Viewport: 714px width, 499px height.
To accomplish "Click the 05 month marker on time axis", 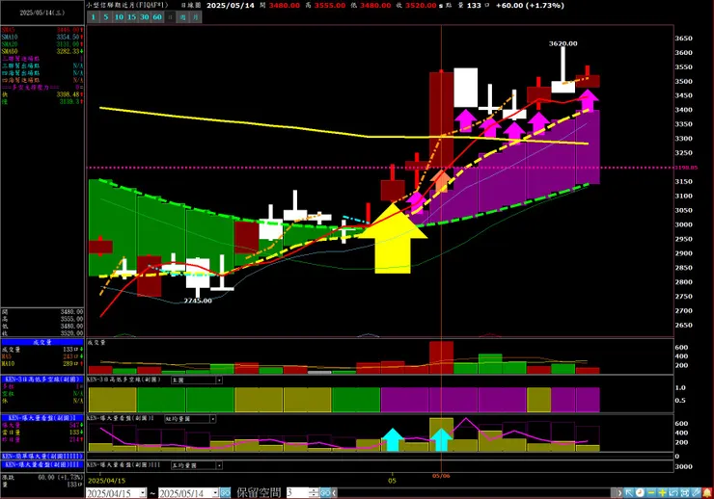I will pyautogui.click(x=392, y=481).
